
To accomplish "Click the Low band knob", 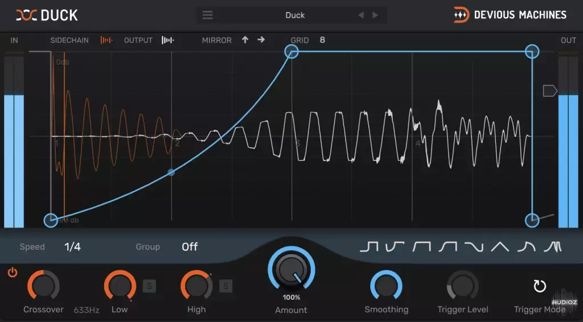I will coord(120,285).
